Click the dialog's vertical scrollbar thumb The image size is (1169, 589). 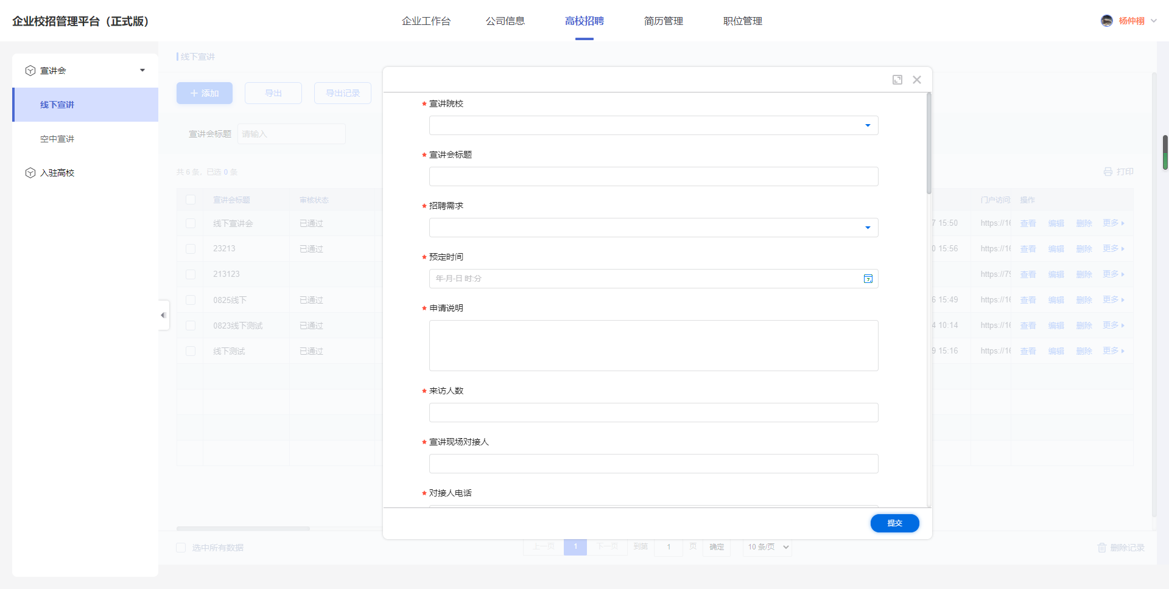(x=929, y=143)
